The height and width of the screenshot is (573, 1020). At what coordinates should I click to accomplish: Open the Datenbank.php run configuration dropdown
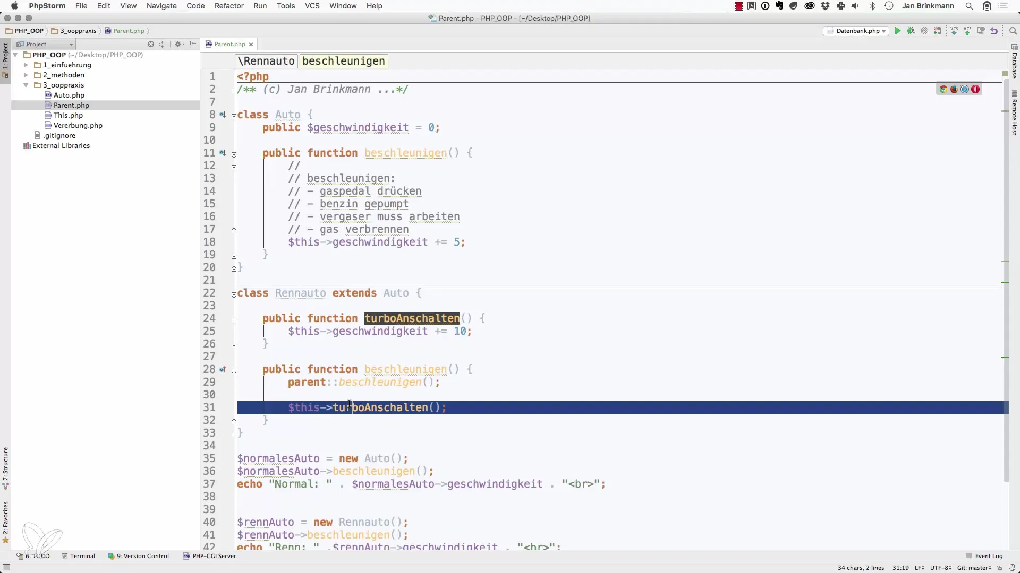coord(857,31)
